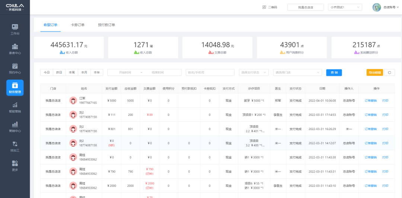
Task: Click the 日期 column header
Action: pos(322,88)
